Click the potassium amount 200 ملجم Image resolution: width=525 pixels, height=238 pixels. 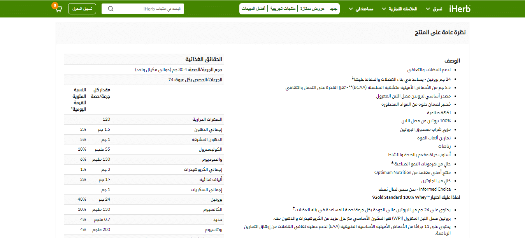(102, 230)
